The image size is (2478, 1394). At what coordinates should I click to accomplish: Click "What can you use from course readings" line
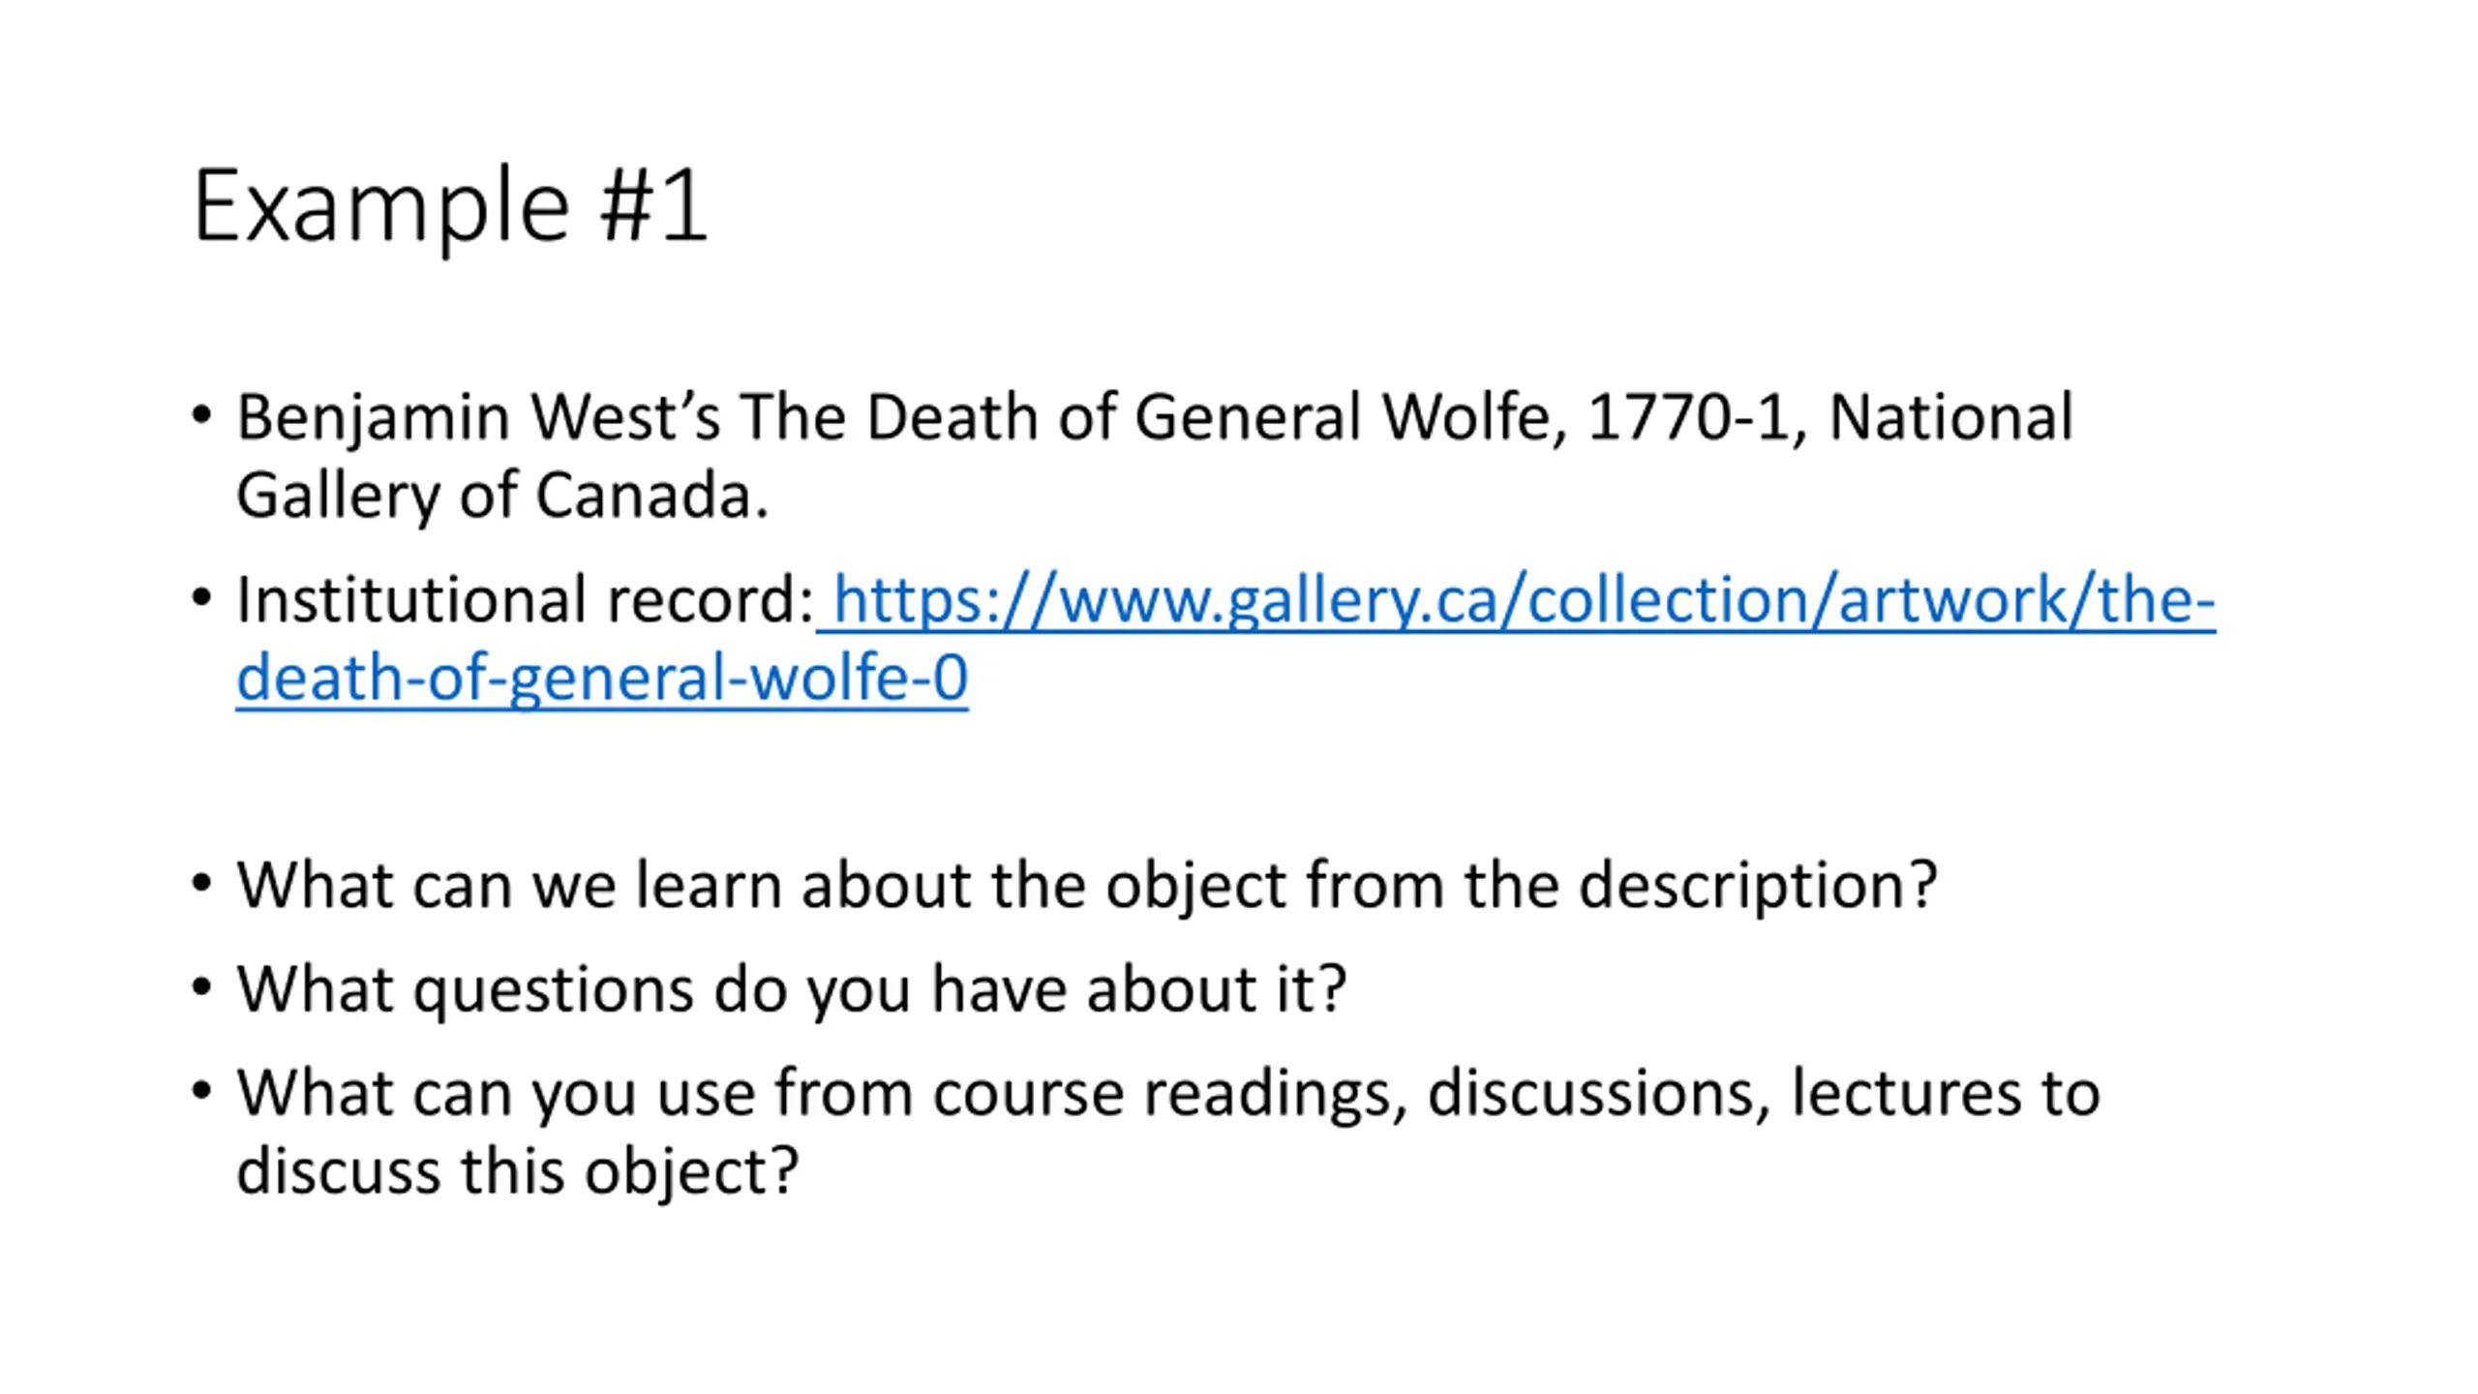point(1168,1094)
